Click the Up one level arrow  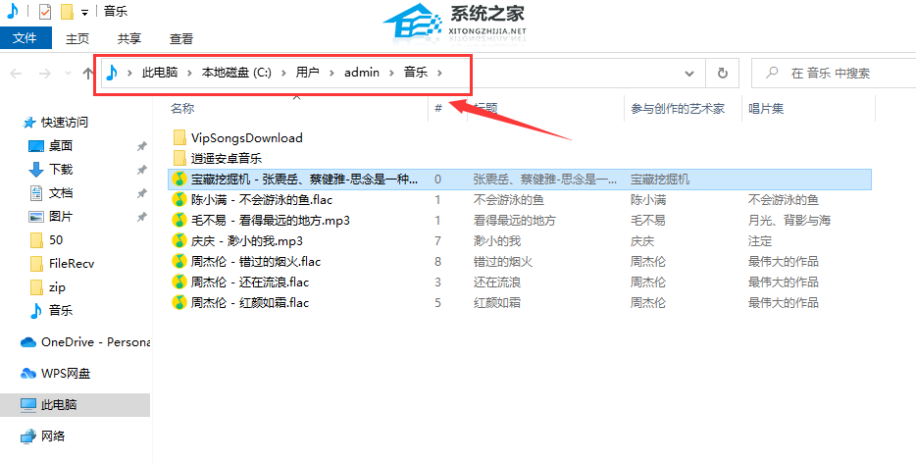point(87,73)
